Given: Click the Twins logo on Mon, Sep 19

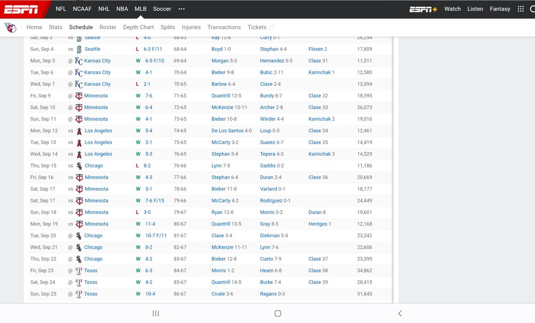Looking at the screenshot, I should point(79,224).
